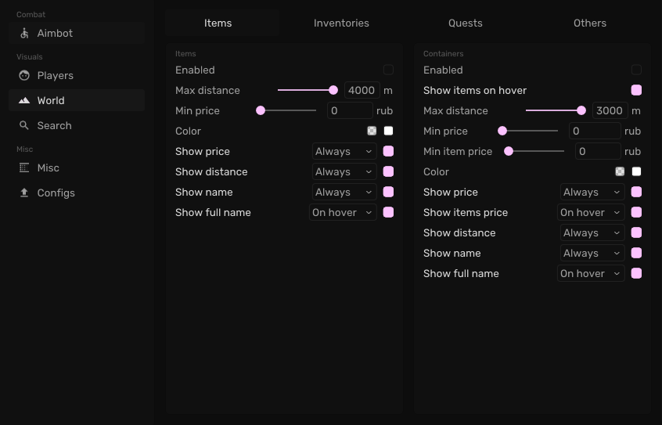Screen dimensions: 662x425
Task: Enable the Items checkbox
Action: 388,70
